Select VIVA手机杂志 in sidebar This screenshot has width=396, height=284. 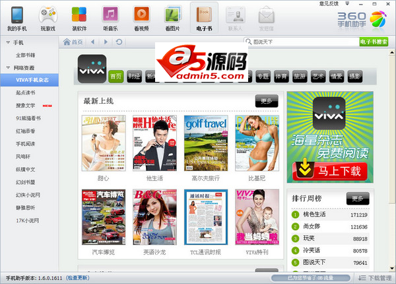(x=29, y=80)
